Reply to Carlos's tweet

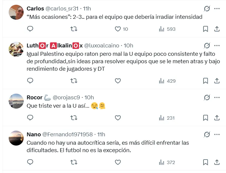click(30, 29)
